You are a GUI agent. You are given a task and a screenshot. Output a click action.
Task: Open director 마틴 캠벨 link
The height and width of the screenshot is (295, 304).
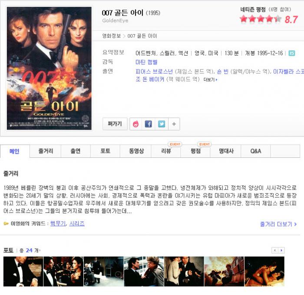pos(146,62)
